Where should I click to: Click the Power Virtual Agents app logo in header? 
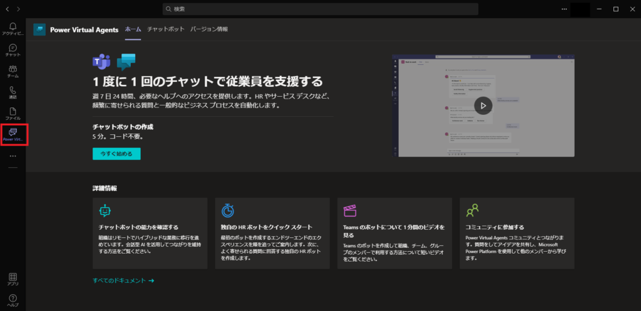[39, 29]
